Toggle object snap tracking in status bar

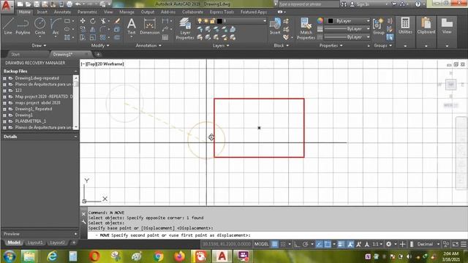point(319,244)
